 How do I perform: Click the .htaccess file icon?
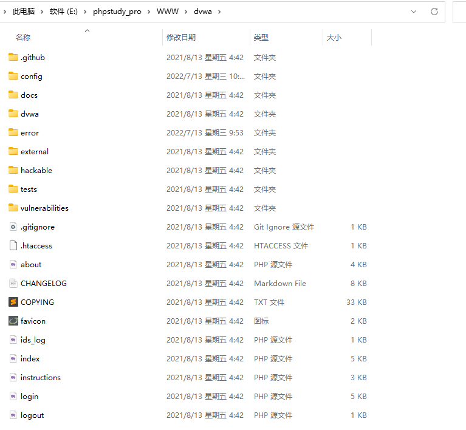pos(13,245)
